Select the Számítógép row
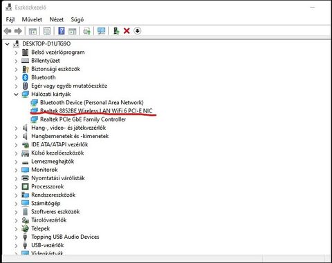Viewport: 332px width, 263px height. (x=46, y=204)
